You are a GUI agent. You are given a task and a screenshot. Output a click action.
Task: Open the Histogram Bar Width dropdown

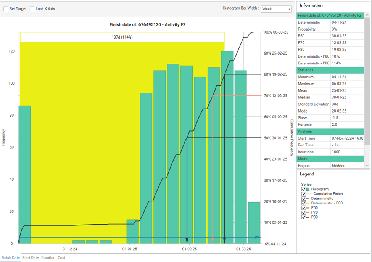click(x=276, y=9)
